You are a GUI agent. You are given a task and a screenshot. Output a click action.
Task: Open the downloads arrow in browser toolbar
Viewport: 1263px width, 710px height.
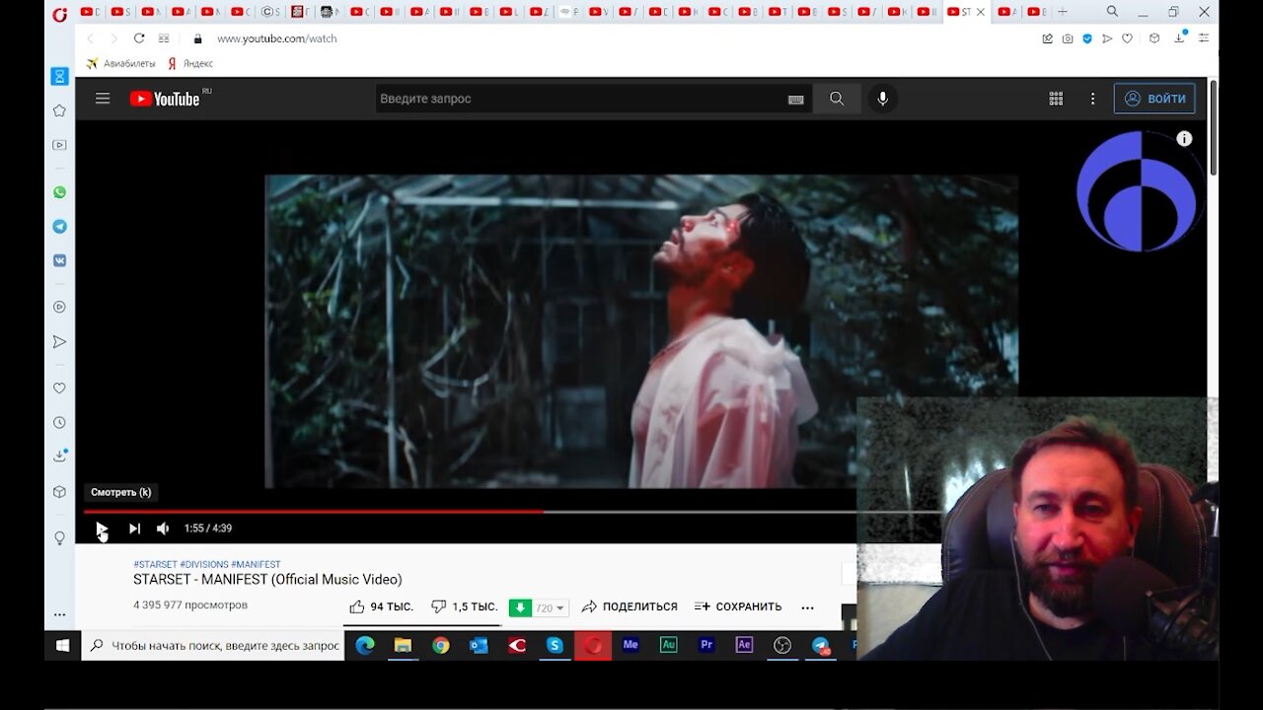[1180, 37]
